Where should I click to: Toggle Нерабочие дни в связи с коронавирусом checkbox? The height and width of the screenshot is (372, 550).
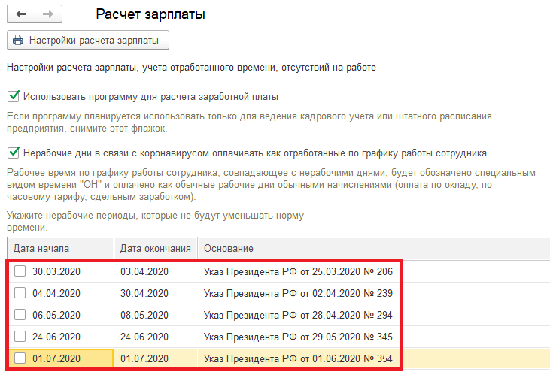pos(14,153)
